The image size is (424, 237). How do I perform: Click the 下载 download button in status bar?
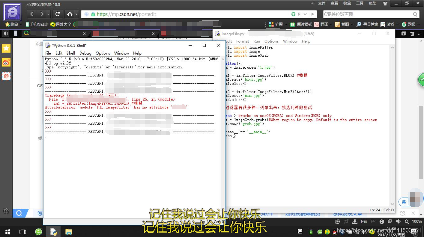360,221
